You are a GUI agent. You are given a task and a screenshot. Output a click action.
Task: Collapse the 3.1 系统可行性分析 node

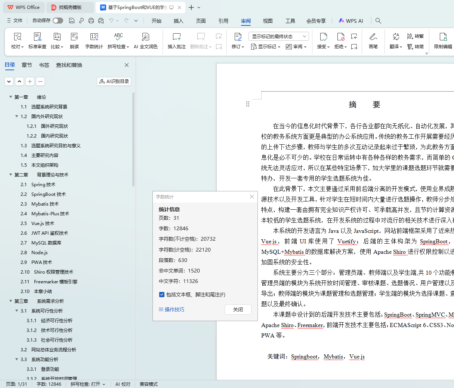[x=16, y=311]
